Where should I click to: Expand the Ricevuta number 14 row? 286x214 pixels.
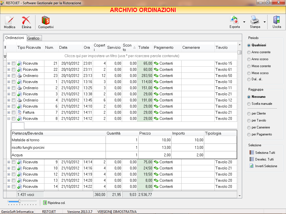9,186
